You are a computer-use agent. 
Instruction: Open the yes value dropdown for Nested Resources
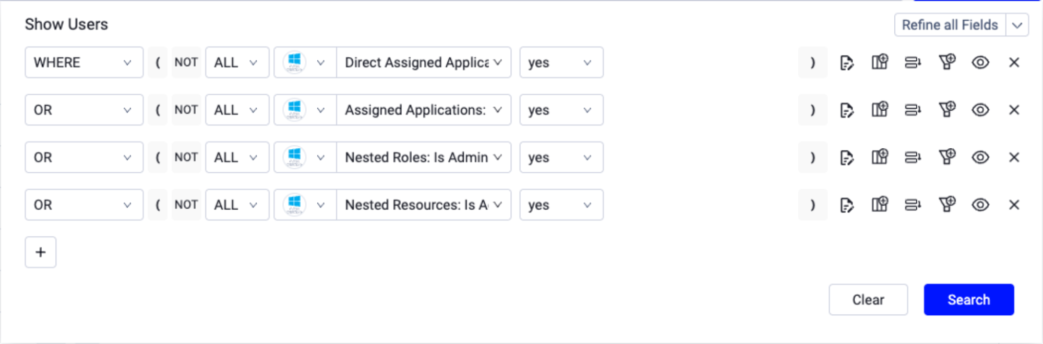pyautogui.click(x=561, y=205)
